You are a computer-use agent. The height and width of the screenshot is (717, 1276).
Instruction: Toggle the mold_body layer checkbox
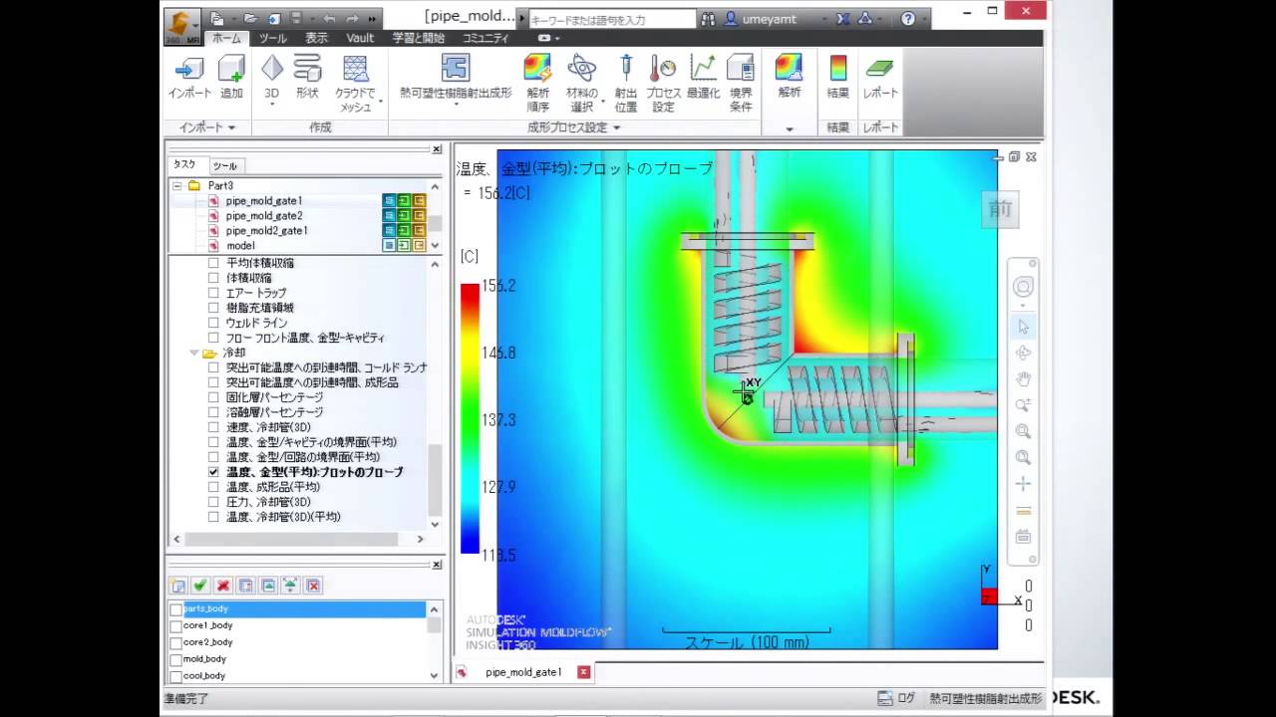pyautogui.click(x=176, y=659)
